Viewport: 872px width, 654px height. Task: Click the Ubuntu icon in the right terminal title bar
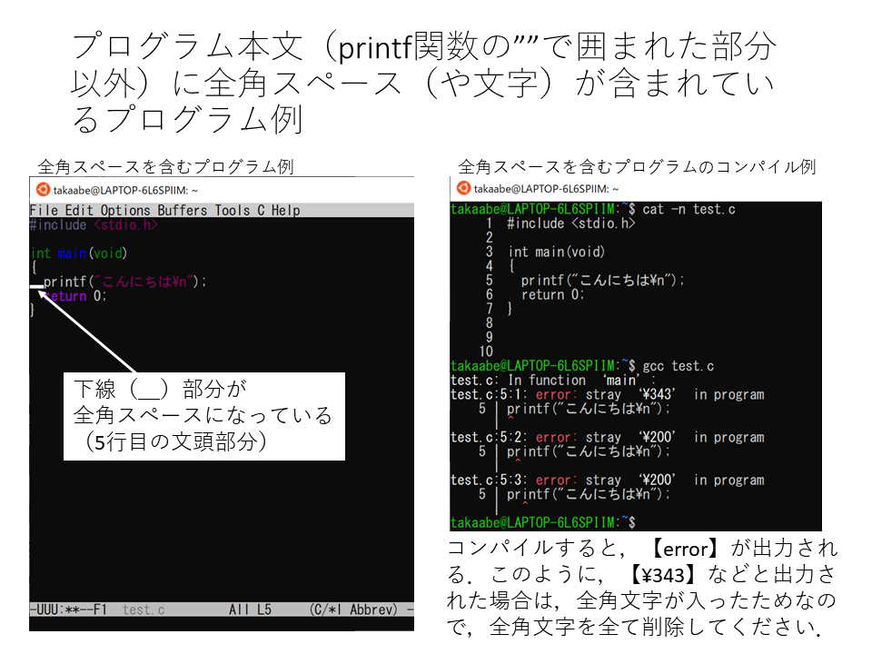(x=463, y=188)
